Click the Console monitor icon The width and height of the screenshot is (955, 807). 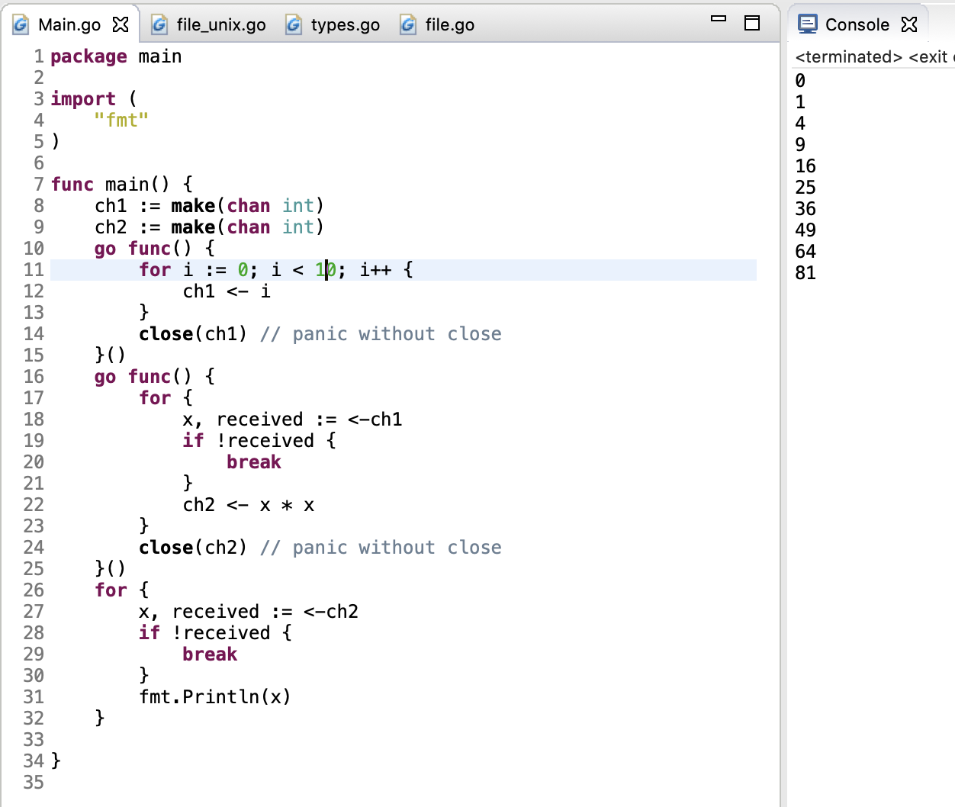(807, 24)
